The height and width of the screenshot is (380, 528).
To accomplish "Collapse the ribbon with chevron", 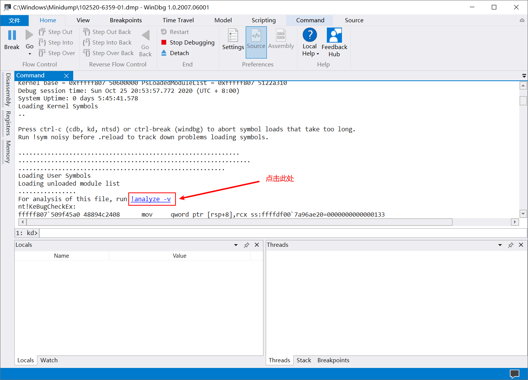I will [522, 20].
